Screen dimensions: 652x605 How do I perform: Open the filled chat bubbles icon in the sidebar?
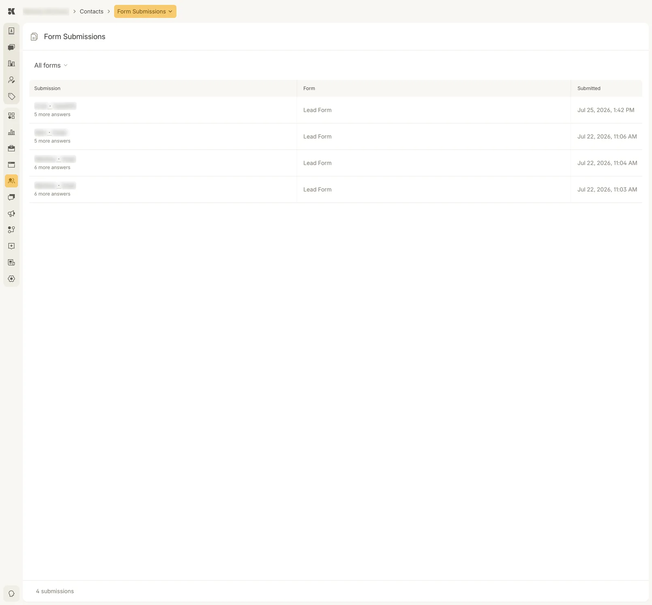coord(11,47)
